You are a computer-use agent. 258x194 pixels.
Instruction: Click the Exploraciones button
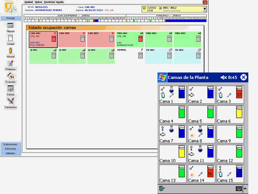[10, 144]
